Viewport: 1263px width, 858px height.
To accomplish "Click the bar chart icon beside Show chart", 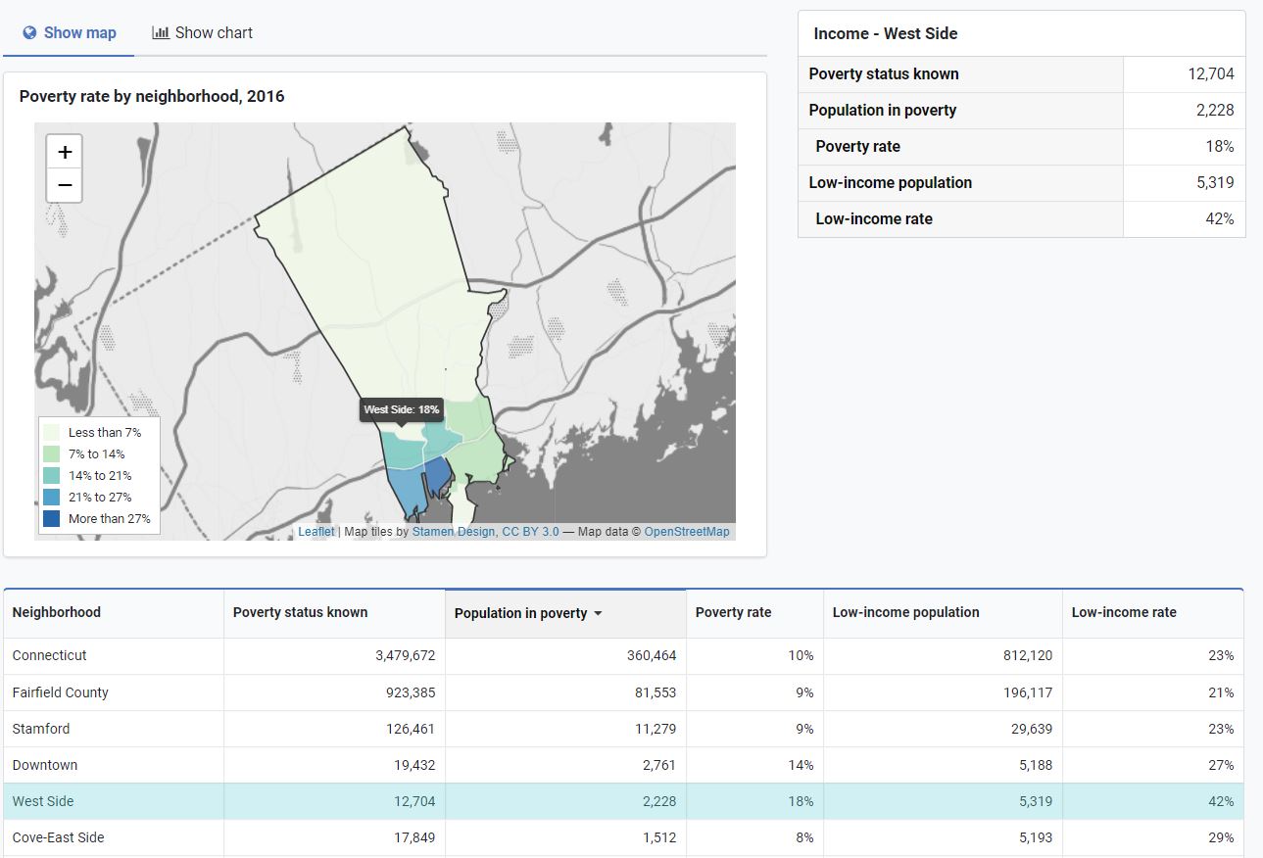I will 160,32.
